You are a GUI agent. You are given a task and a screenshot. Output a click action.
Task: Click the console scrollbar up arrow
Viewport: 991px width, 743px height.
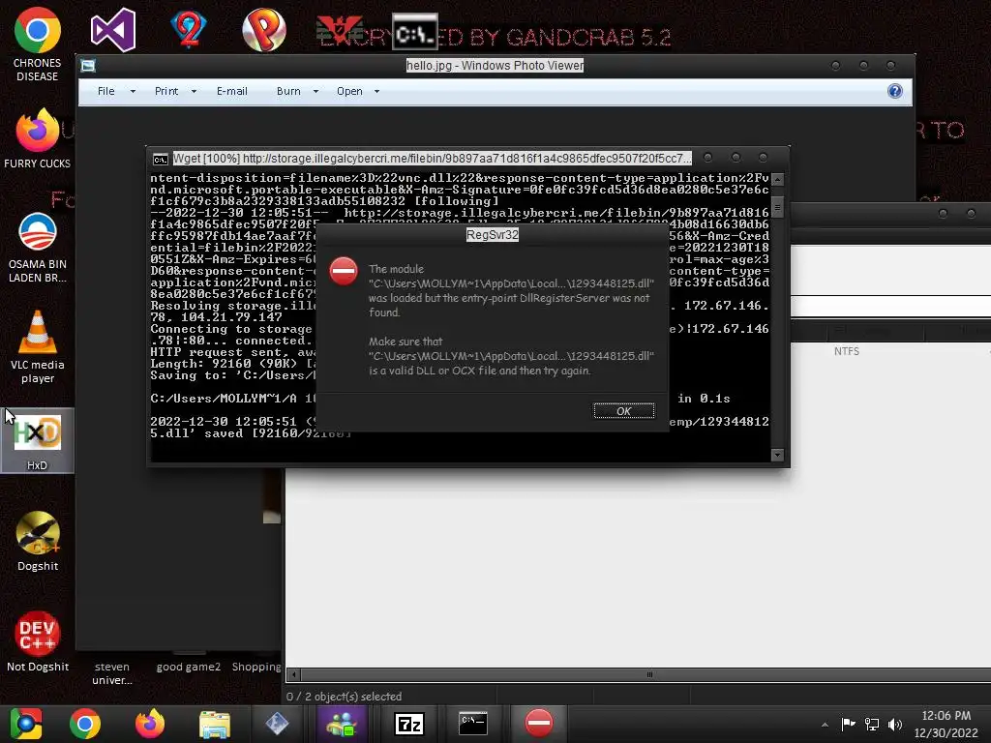(777, 179)
